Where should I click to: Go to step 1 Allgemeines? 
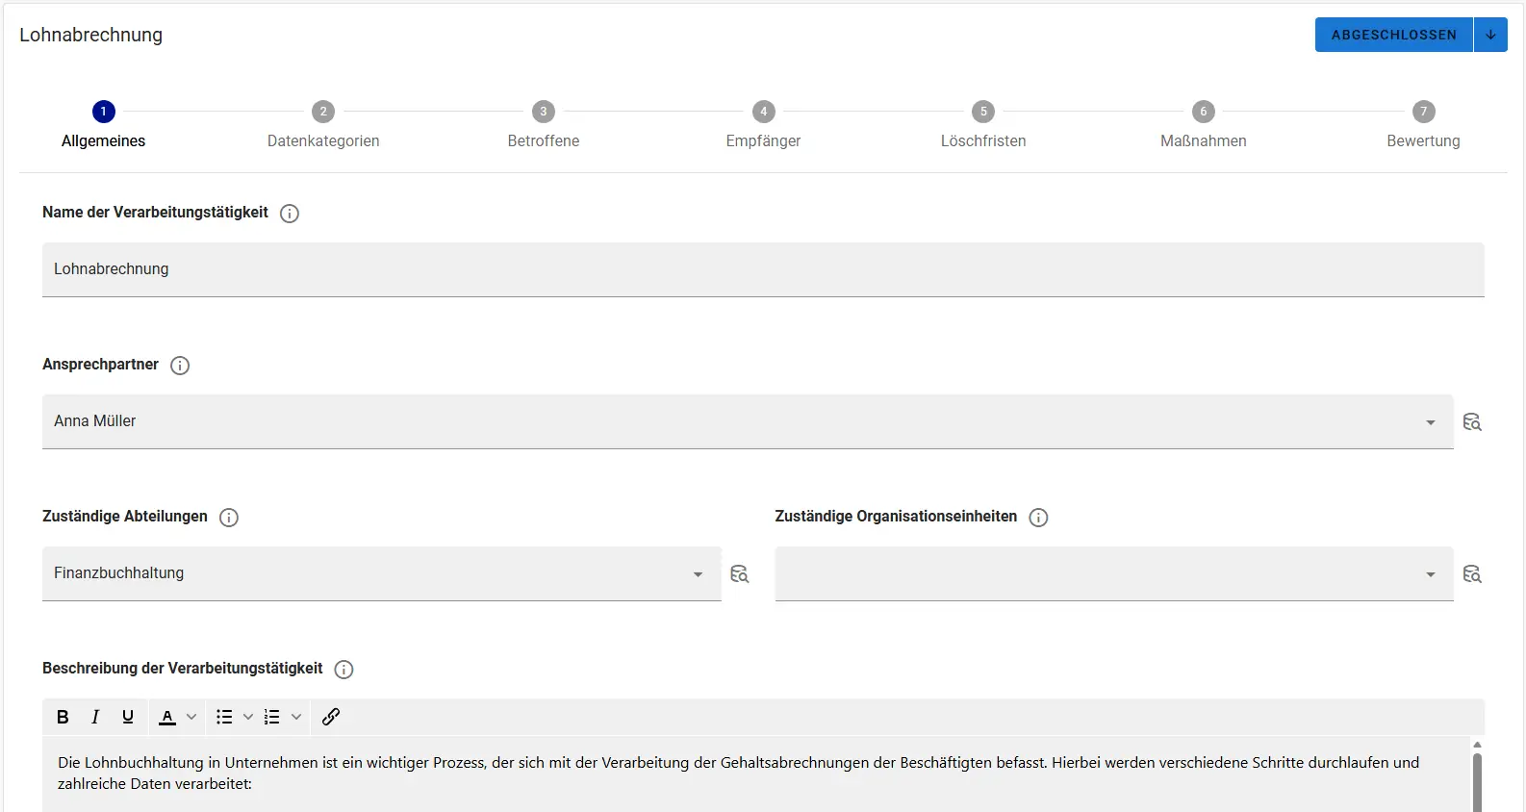[103, 126]
